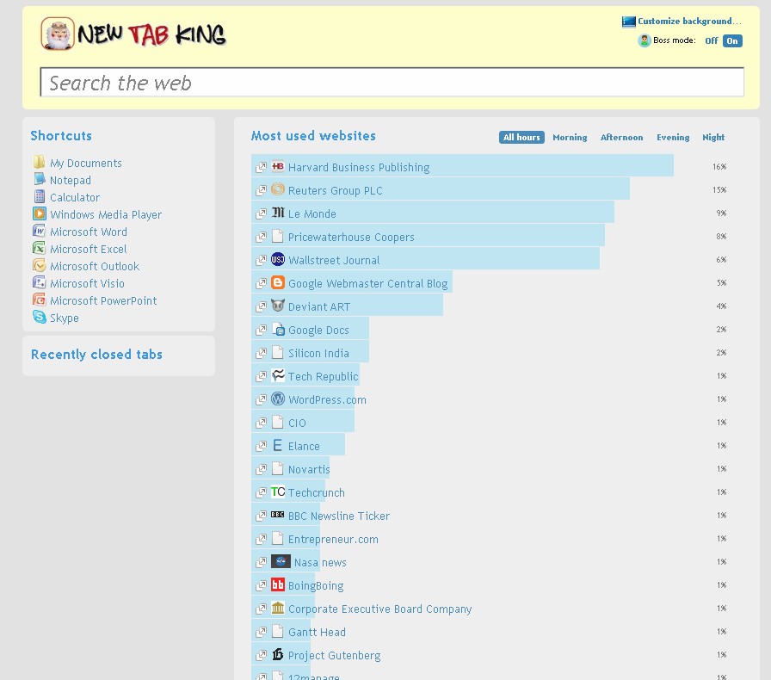Click the New Tab King logo icon

(x=58, y=34)
